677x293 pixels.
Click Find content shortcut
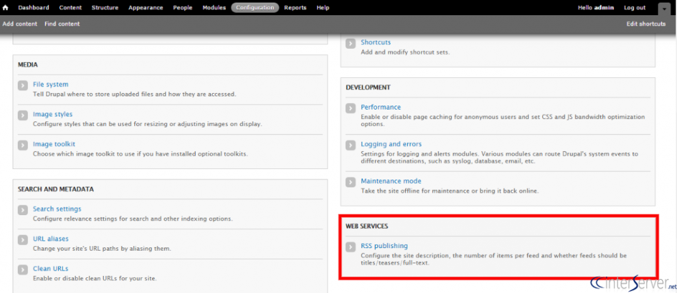[62, 24]
